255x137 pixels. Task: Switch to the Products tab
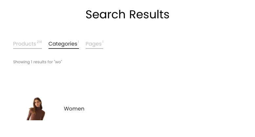point(28,44)
